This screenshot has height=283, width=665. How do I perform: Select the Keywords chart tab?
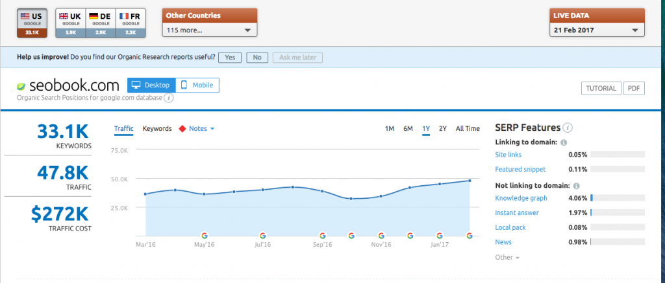coord(157,129)
